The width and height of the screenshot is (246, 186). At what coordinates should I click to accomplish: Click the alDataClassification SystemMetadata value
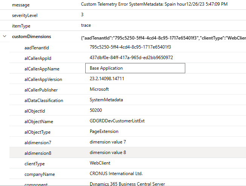click(106, 100)
